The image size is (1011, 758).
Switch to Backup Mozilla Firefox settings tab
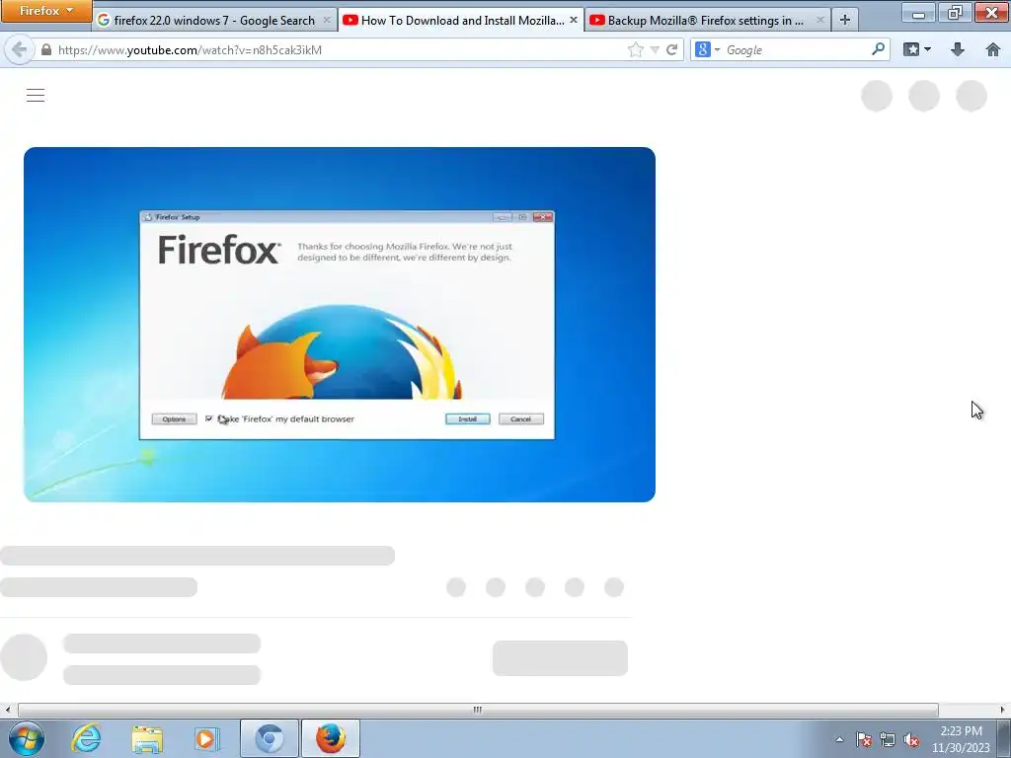click(x=707, y=20)
